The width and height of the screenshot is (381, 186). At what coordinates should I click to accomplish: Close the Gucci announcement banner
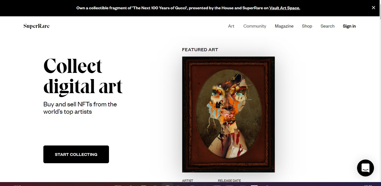click(x=373, y=8)
